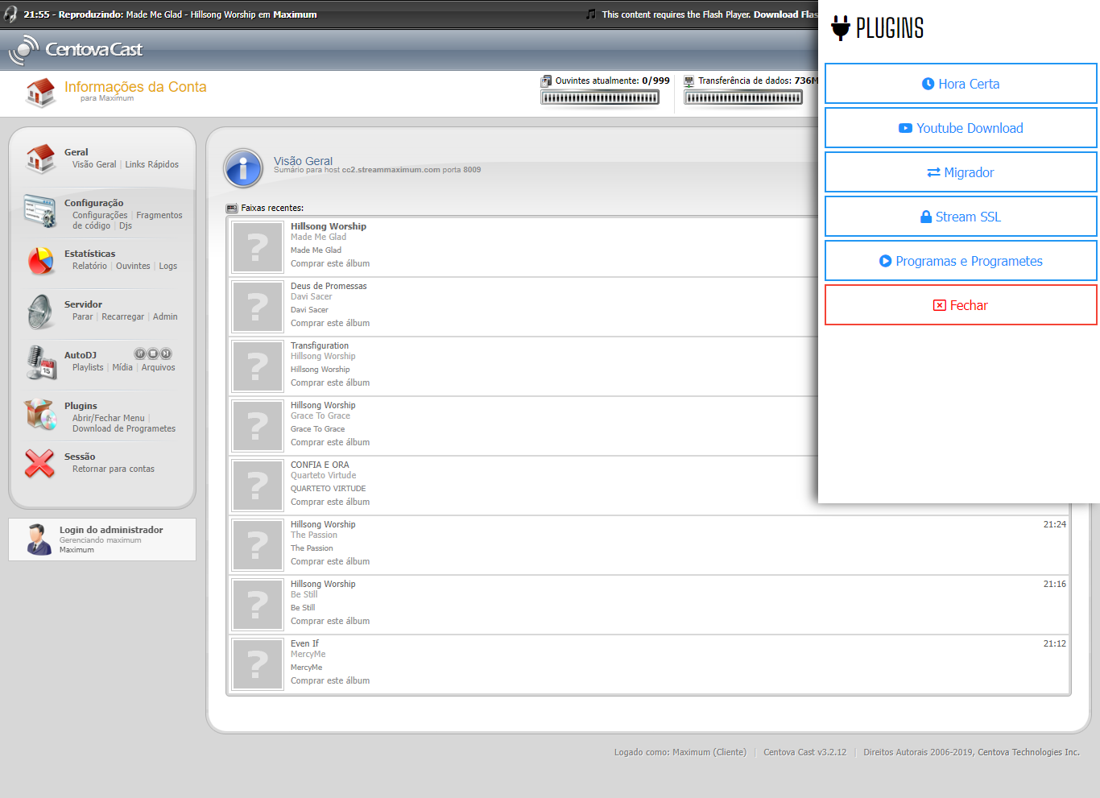Screen dimensions: 1100x798
Task: Open the Links Rápidos sidebar link
Action: (x=152, y=164)
